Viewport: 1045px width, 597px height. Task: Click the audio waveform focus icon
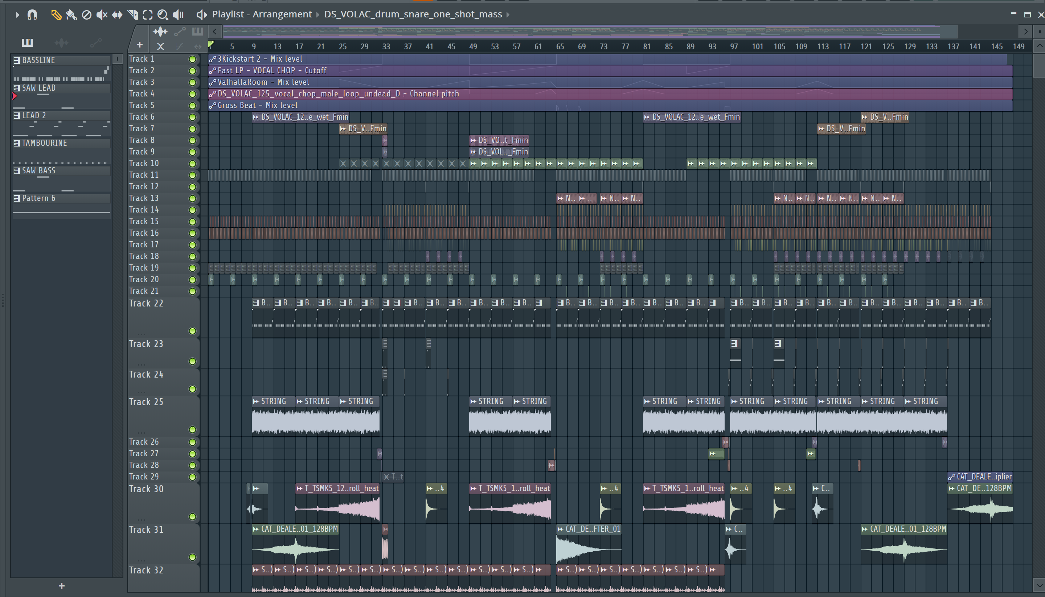coord(160,32)
